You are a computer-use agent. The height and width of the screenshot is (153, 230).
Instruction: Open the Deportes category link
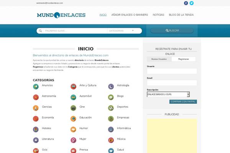click(x=123, y=107)
